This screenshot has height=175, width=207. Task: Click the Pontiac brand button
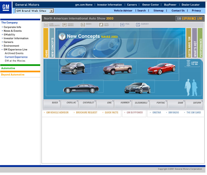(159, 104)
